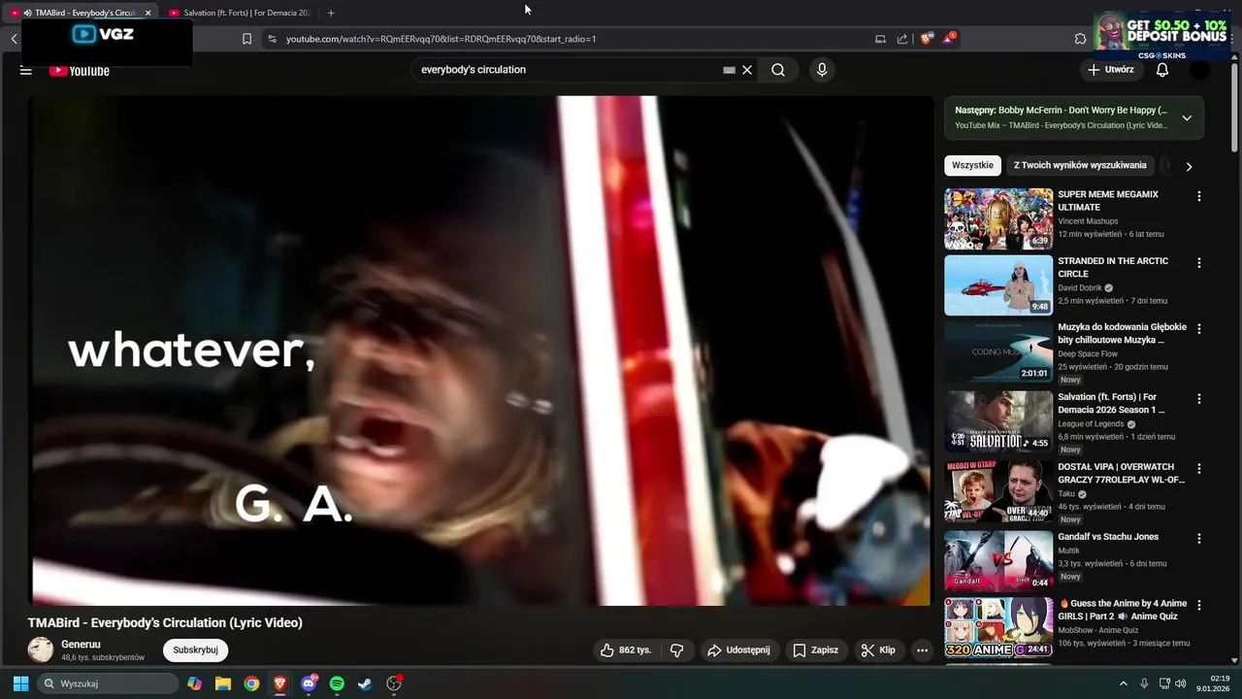Clear the search query with the X icon
The image size is (1242, 699).
pos(747,70)
